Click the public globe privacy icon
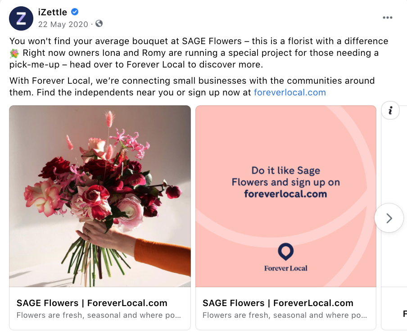Viewport: 407px width, 334px height. tap(99, 23)
